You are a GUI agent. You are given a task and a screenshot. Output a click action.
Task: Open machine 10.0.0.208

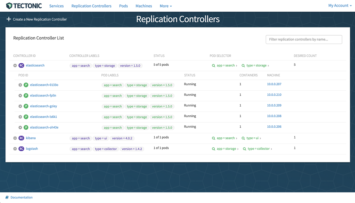click(x=274, y=116)
